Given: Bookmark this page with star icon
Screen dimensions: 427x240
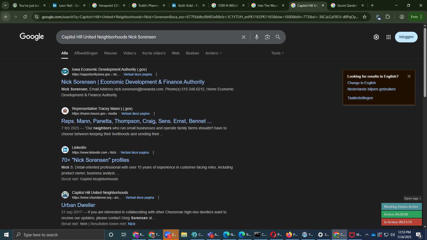Looking at the screenshot, I should coord(365,17).
